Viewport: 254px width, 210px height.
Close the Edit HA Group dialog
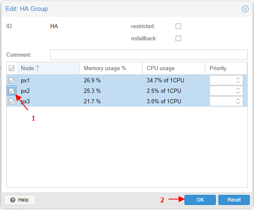(x=245, y=9)
